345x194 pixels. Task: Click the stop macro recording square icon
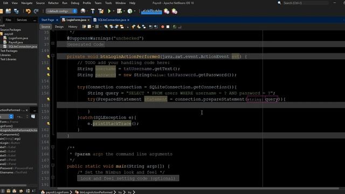tap(168, 26)
